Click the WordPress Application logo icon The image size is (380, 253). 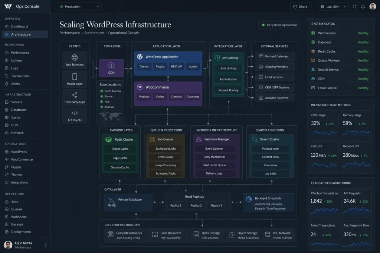[140, 57]
